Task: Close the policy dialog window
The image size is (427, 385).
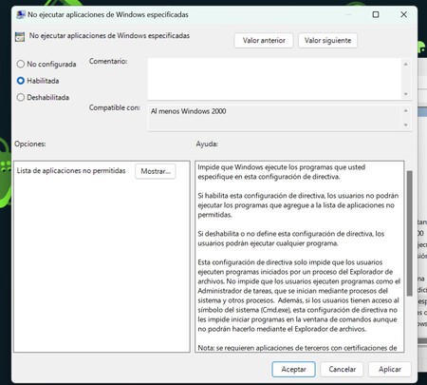Action: click(403, 14)
